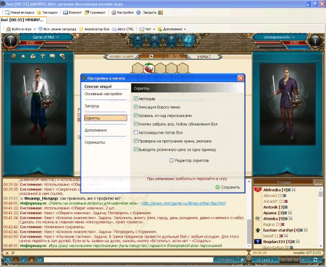The width and height of the screenshot is (326, 267).
Task: Click 'Войти в игру' home icon
Action: (x=8, y=29)
